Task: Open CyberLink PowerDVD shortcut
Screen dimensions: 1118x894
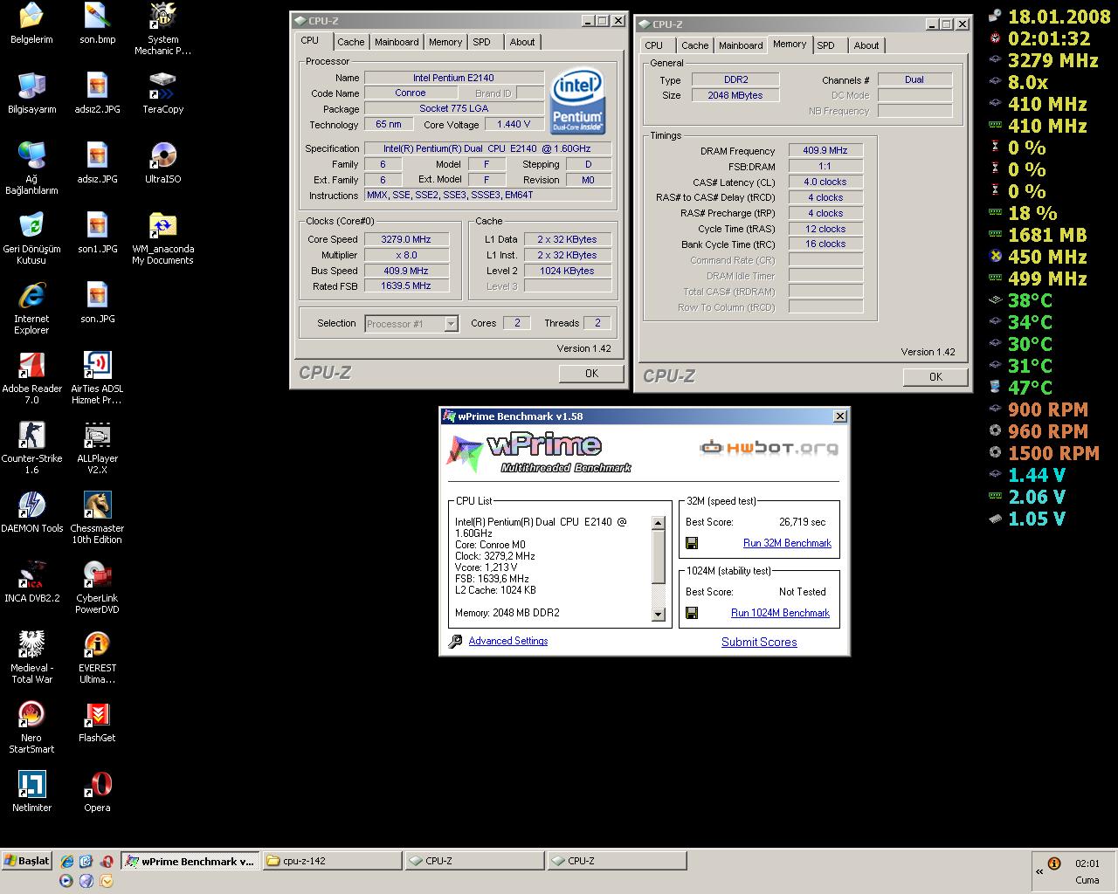Action: (97, 588)
